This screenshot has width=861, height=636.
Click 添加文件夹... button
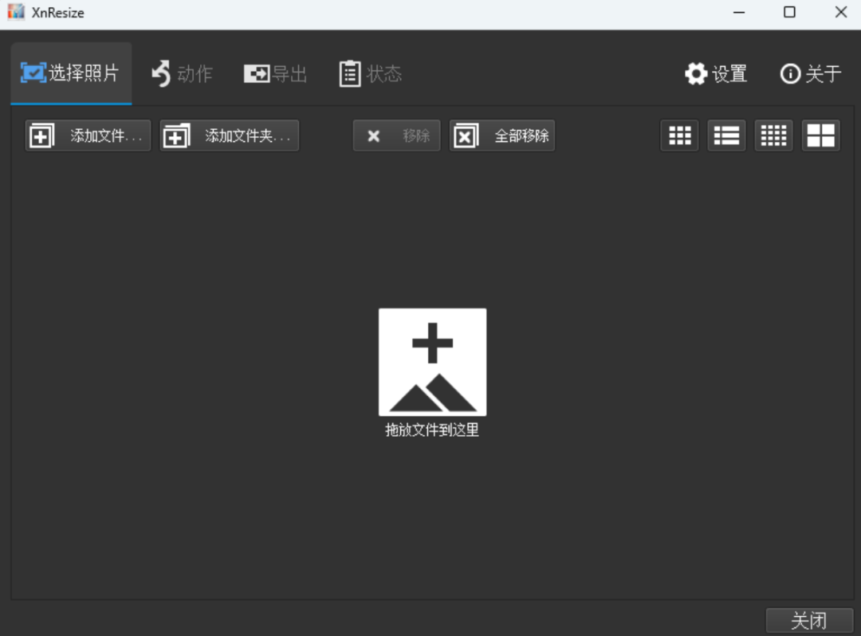(x=230, y=135)
